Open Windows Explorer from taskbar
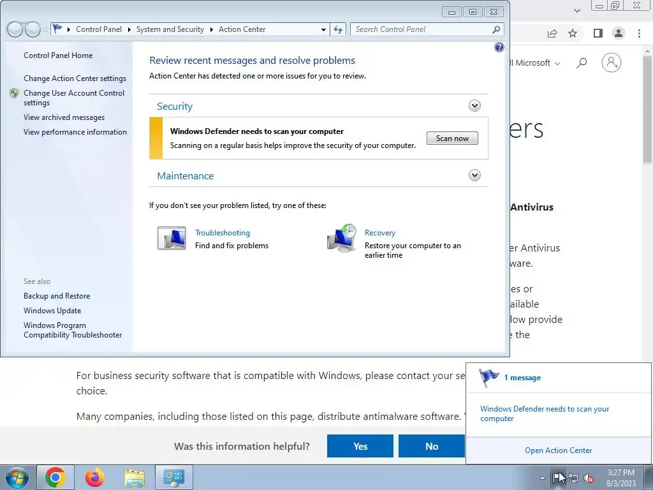Screen dimensions: 653x490 pyautogui.click(x=135, y=477)
